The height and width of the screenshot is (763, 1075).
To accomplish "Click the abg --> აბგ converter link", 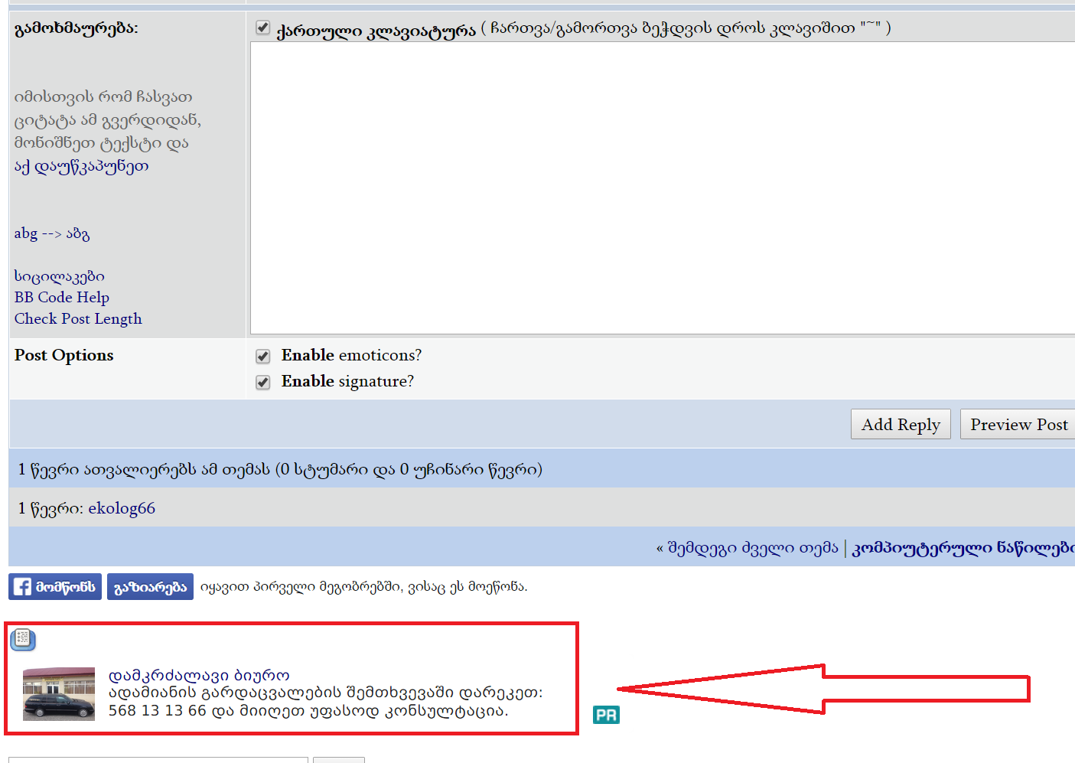I will pyautogui.click(x=52, y=233).
